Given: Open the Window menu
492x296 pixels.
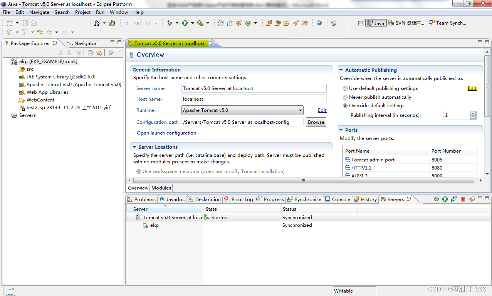Looking at the screenshot, I should click(119, 12).
